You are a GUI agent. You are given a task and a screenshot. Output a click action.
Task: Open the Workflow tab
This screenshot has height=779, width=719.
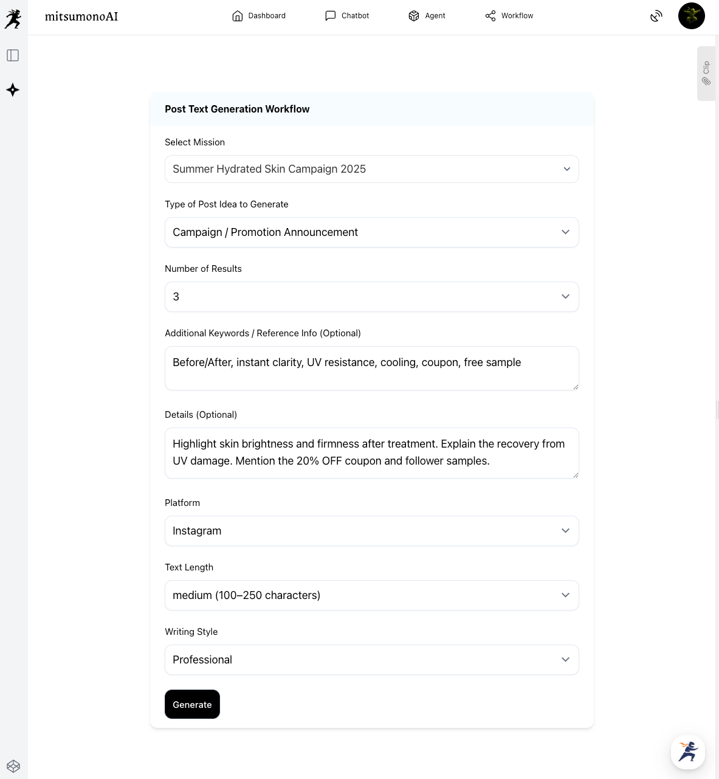[509, 16]
